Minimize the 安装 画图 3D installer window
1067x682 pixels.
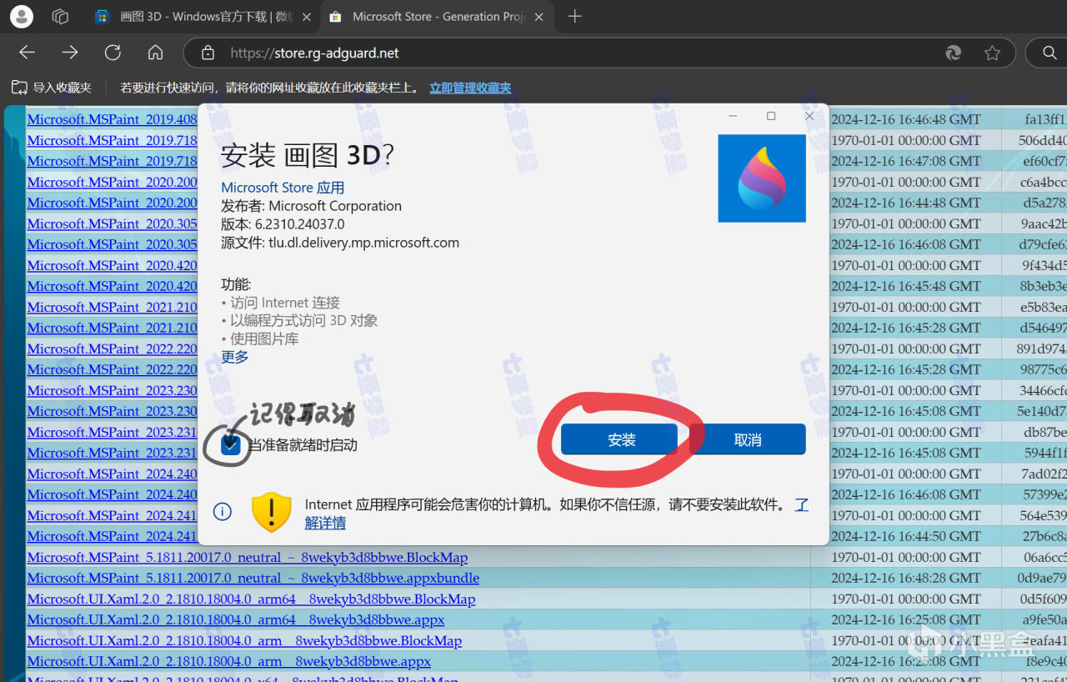pyautogui.click(x=733, y=116)
